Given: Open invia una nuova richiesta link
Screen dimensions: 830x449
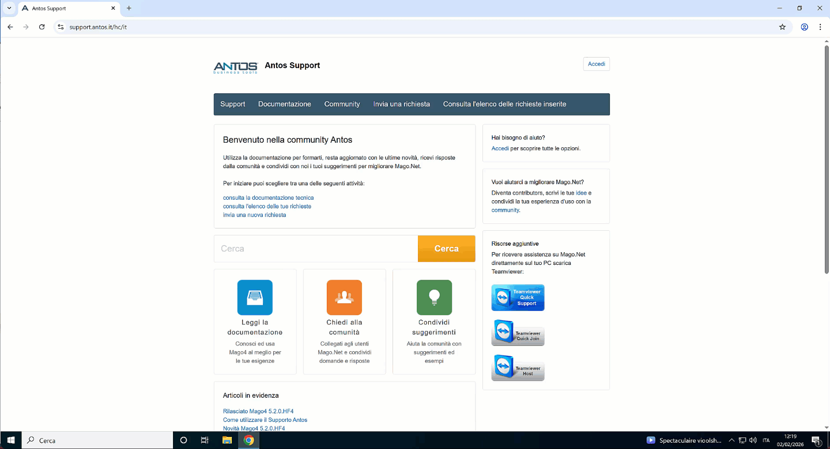Looking at the screenshot, I should coord(254,215).
